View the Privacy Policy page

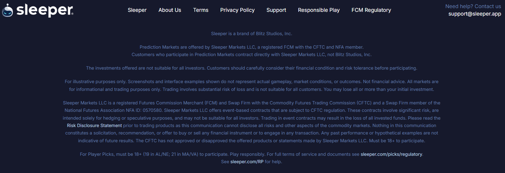pos(237,10)
